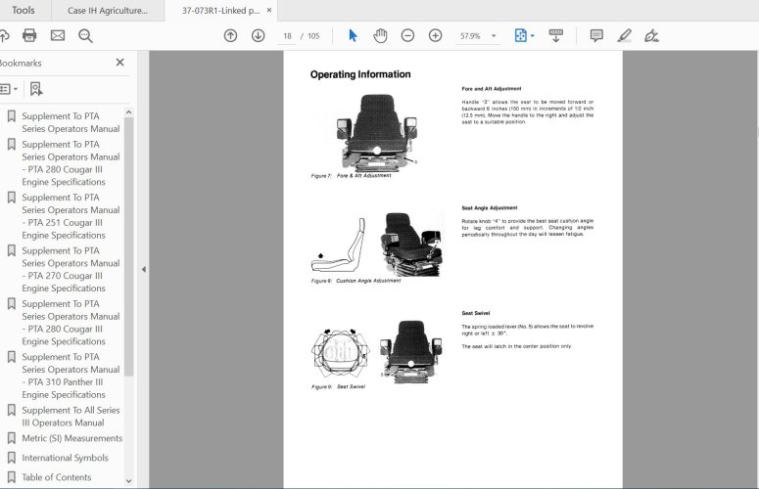Click bookmark icon beside Metric (SI) Measurements
The height and width of the screenshot is (489, 759).
click(12, 438)
